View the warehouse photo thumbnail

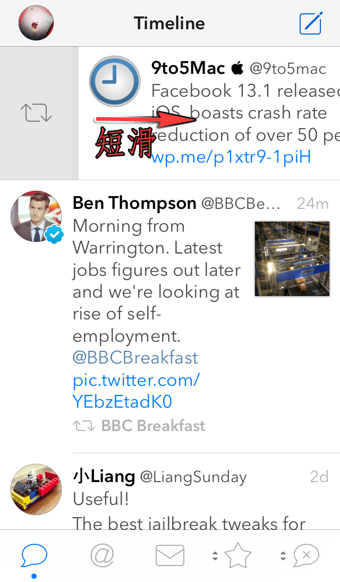[292, 259]
